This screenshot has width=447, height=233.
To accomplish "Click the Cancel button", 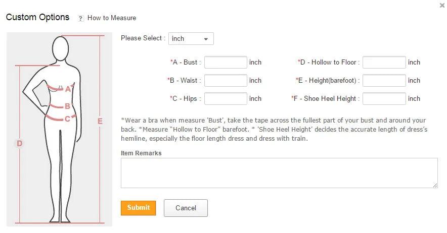I will coord(186,208).
